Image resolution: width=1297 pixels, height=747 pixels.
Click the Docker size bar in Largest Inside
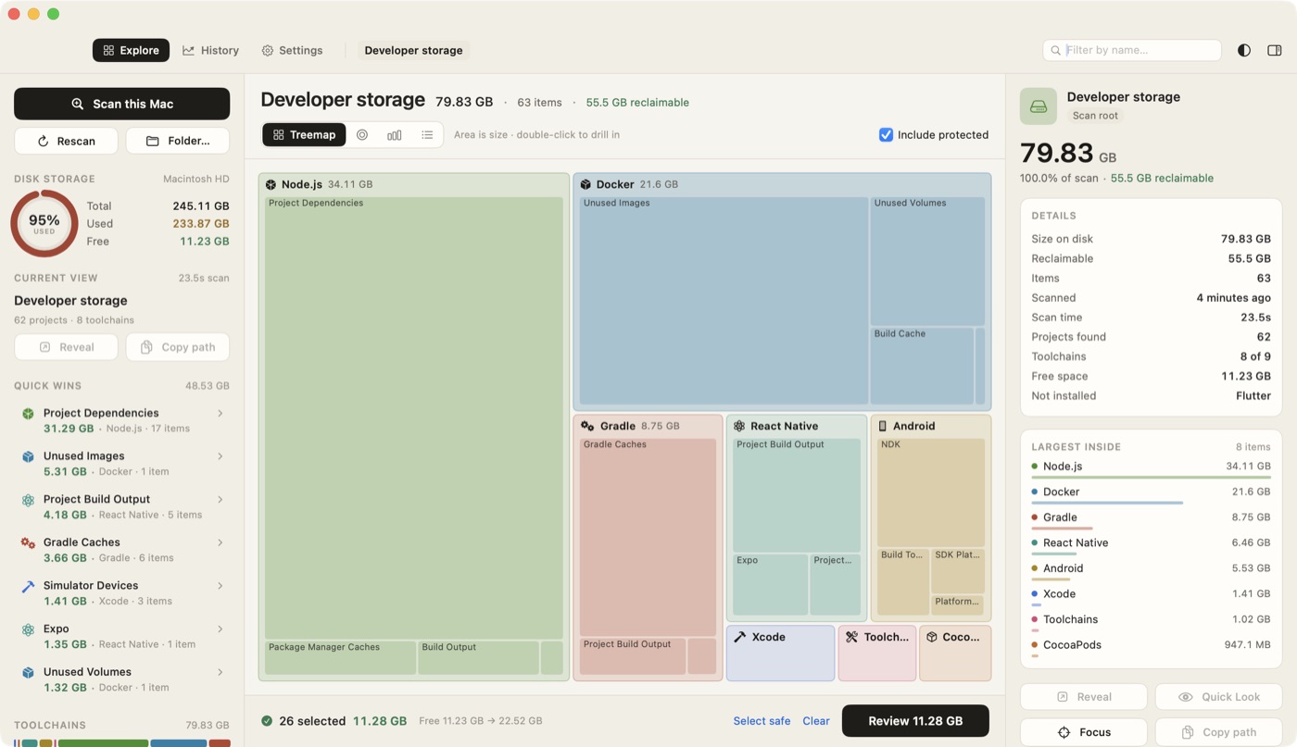pos(1107,504)
